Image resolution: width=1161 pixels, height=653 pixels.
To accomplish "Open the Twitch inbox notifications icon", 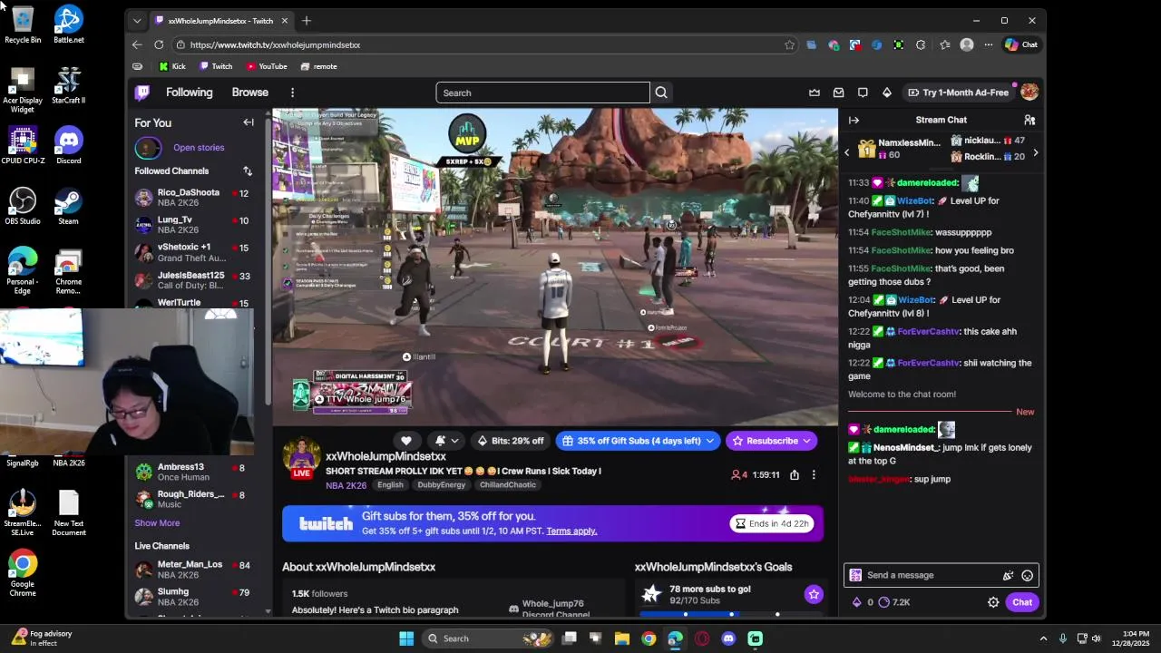I will point(839,93).
